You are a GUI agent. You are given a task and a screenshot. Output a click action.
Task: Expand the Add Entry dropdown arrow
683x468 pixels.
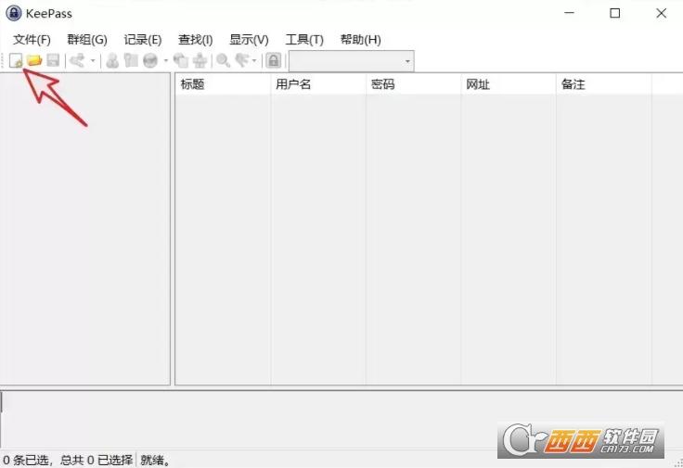[x=93, y=60]
